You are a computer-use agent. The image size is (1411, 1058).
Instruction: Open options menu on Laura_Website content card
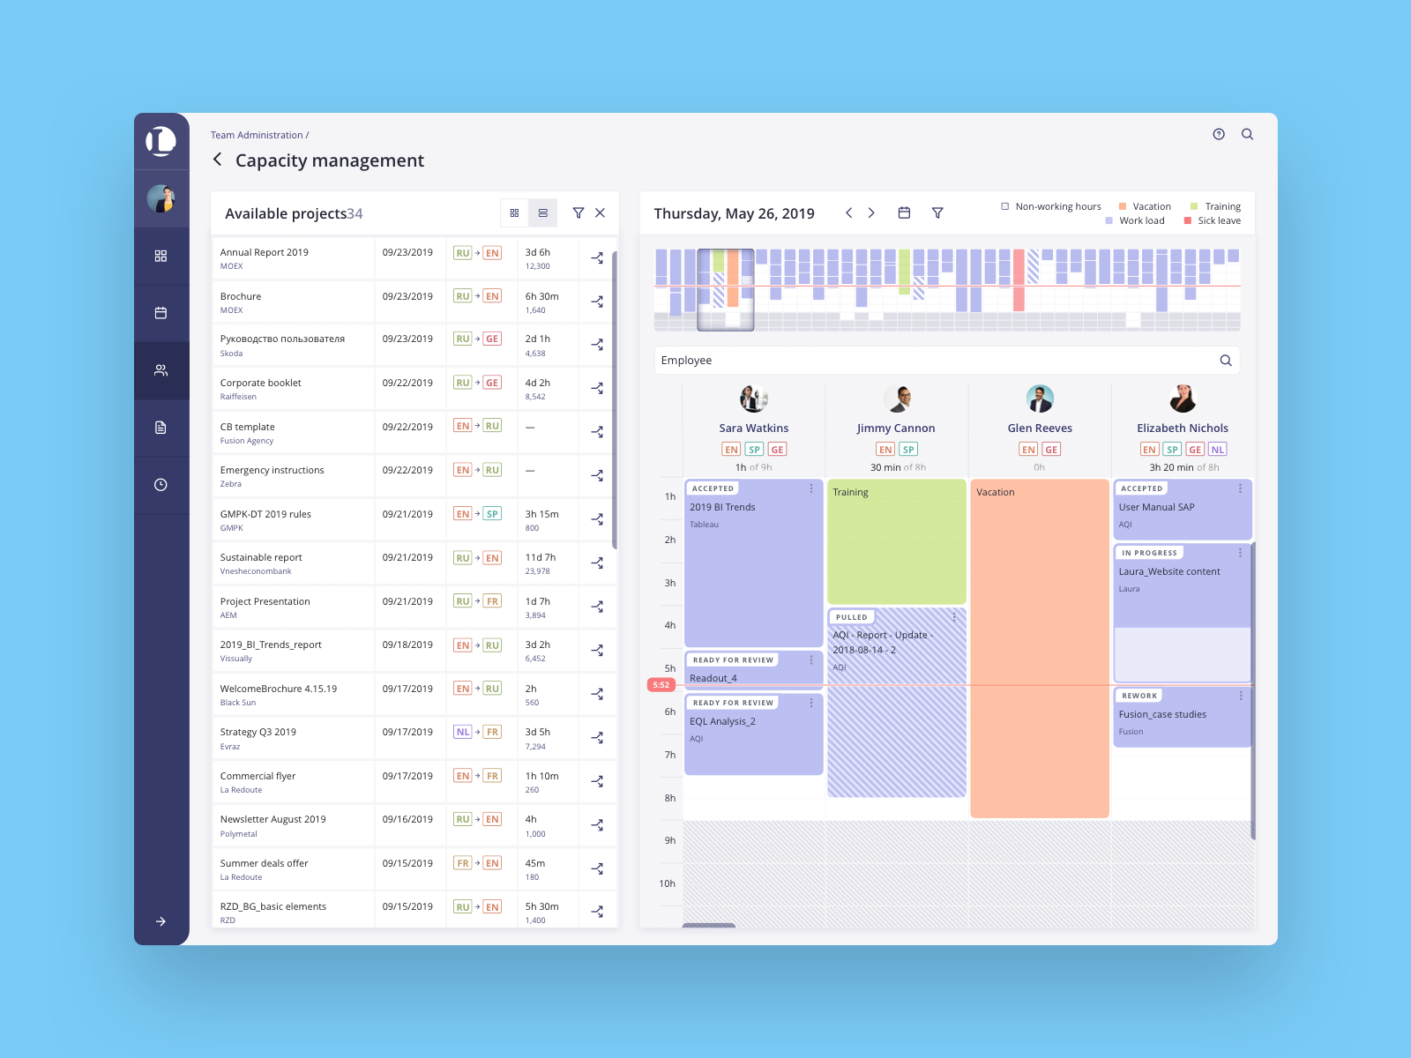tap(1240, 553)
